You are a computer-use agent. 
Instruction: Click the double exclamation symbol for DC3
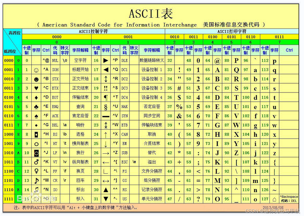[106, 88]
